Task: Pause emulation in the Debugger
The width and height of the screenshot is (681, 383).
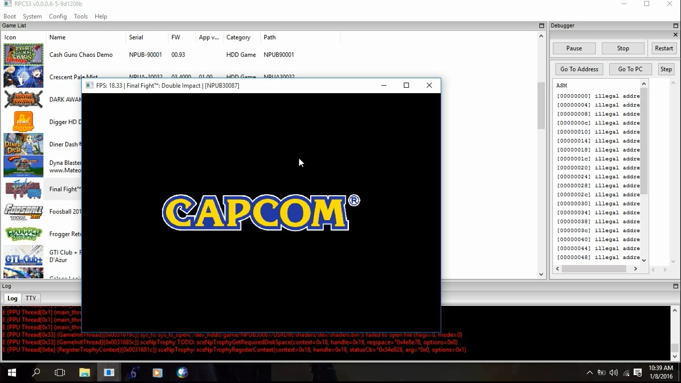Action: point(574,48)
